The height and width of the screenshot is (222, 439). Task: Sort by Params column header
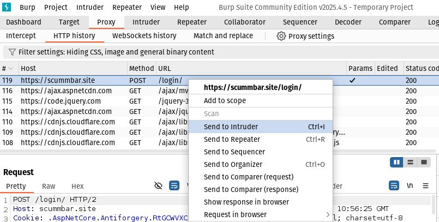click(360, 69)
